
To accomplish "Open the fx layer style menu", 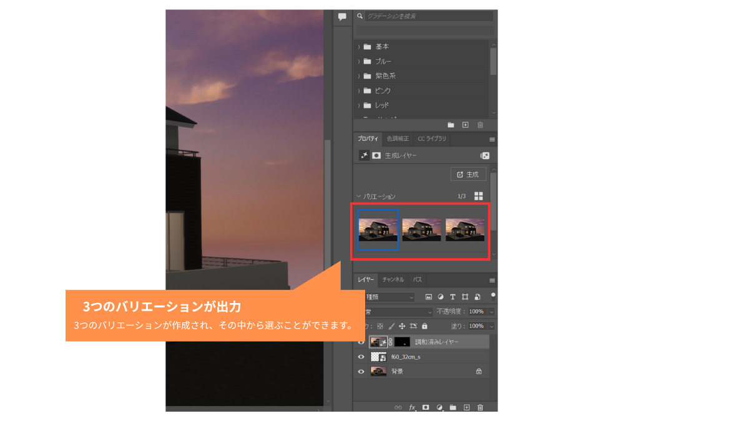I will tap(412, 407).
